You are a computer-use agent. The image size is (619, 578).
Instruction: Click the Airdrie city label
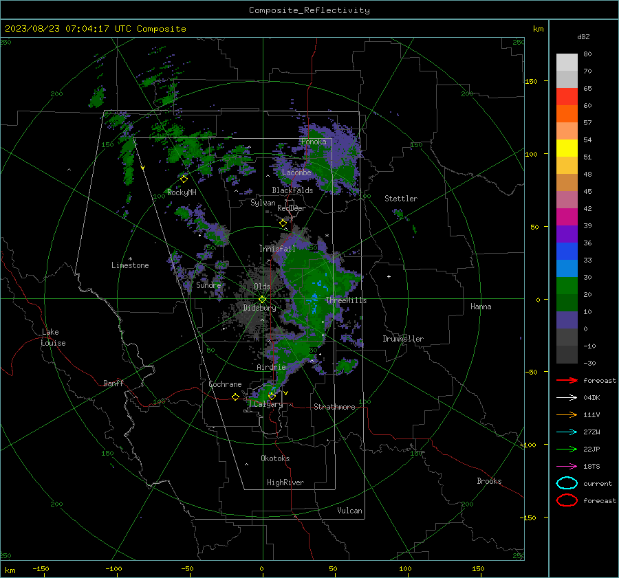pyautogui.click(x=271, y=367)
